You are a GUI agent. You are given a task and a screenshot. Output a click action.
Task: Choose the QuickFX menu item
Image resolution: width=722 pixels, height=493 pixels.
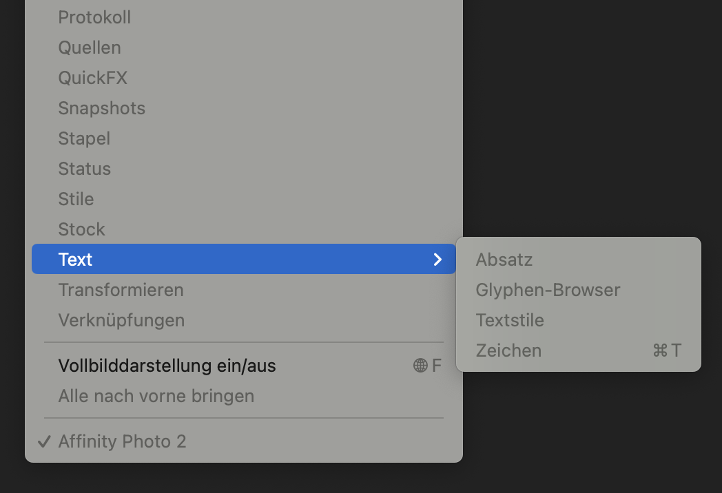tap(244, 78)
